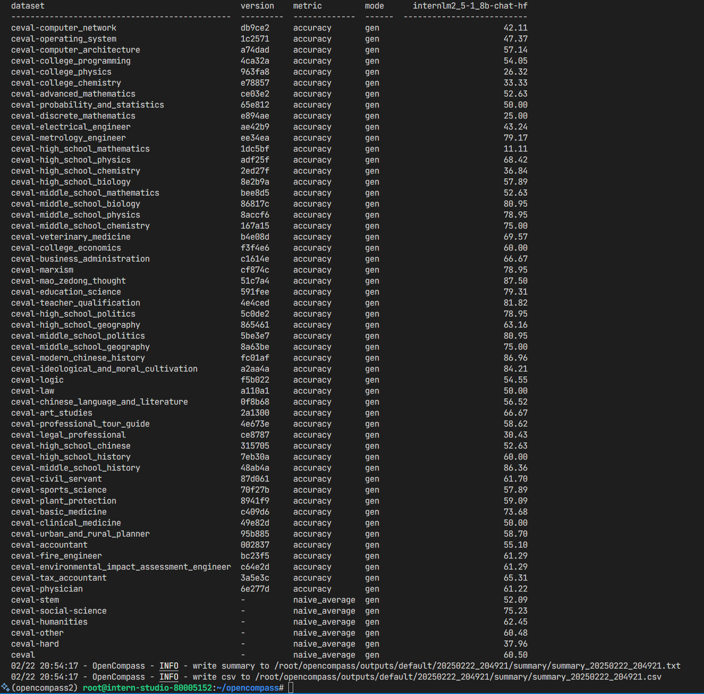
Task: Click INFO on the write csv line
Action: tap(169, 677)
